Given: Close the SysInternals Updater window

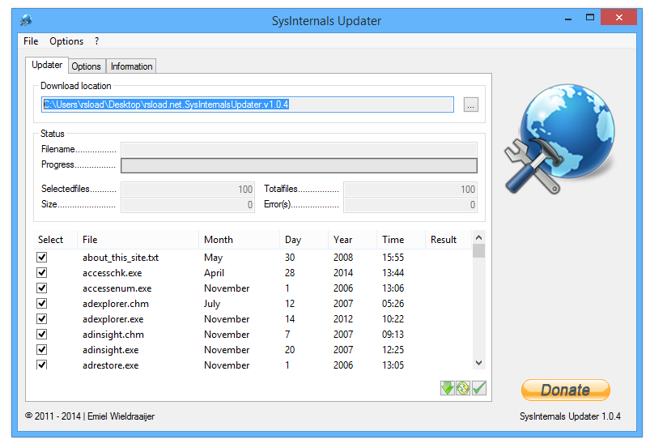Looking at the screenshot, I should [618, 18].
